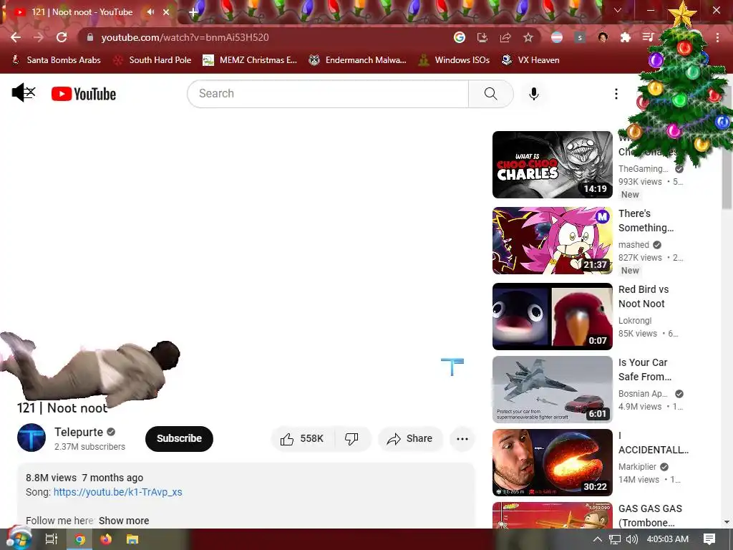733x550 pixels.
Task: Open the Santa Bombs Arabs bookmark
Action: point(56,60)
